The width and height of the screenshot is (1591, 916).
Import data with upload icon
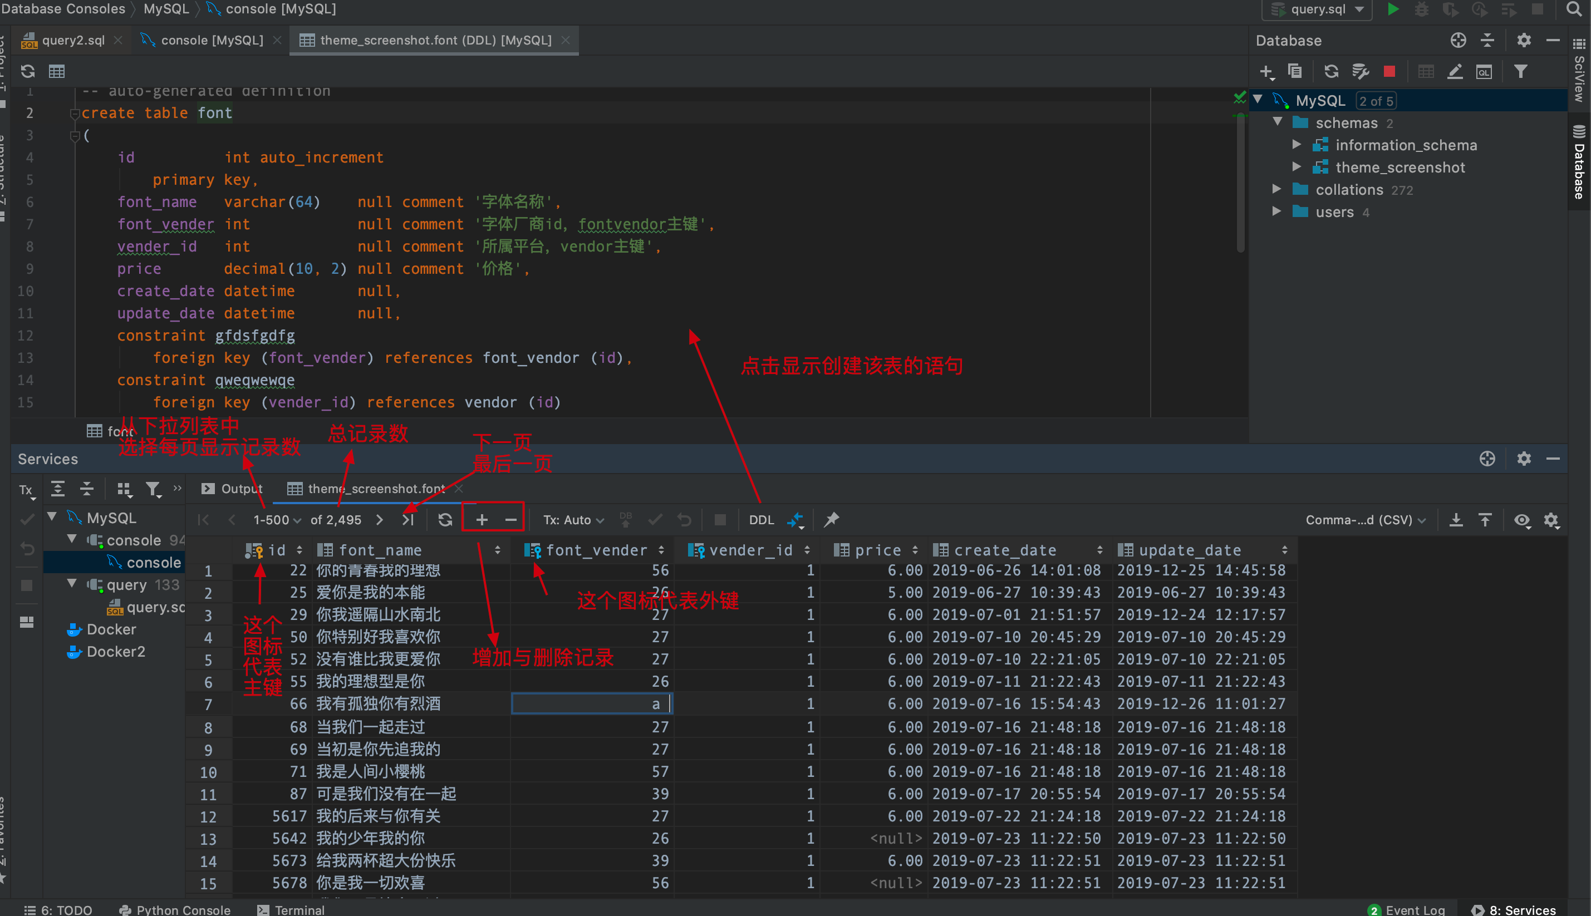pyautogui.click(x=1485, y=520)
